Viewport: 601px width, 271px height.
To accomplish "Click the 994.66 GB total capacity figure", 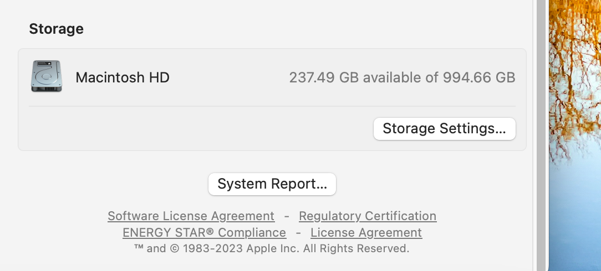I will tap(479, 77).
